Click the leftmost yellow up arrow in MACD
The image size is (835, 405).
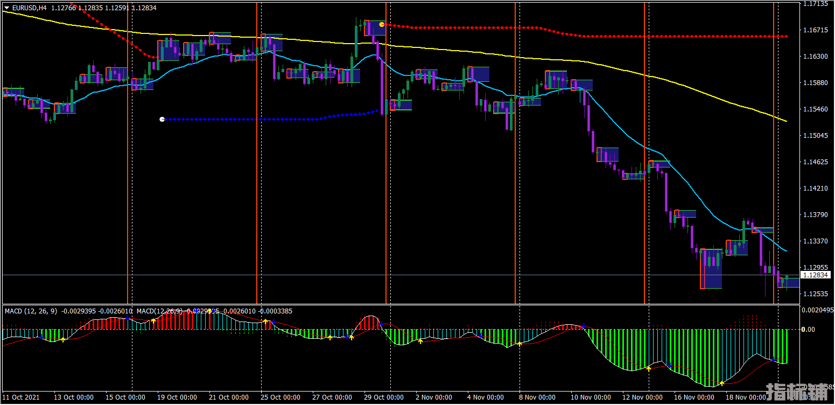tap(62, 339)
